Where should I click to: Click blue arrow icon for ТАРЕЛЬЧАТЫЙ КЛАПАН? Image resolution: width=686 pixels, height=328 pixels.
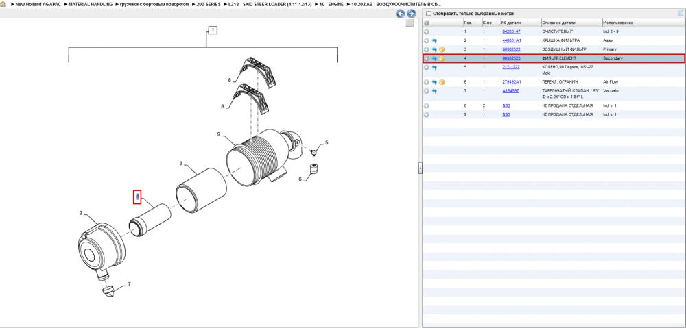point(434,91)
